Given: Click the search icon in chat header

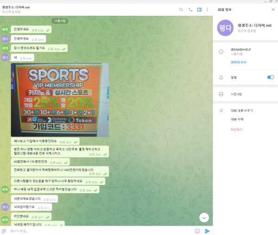Looking at the screenshot, I should pyautogui.click(x=181, y=10).
